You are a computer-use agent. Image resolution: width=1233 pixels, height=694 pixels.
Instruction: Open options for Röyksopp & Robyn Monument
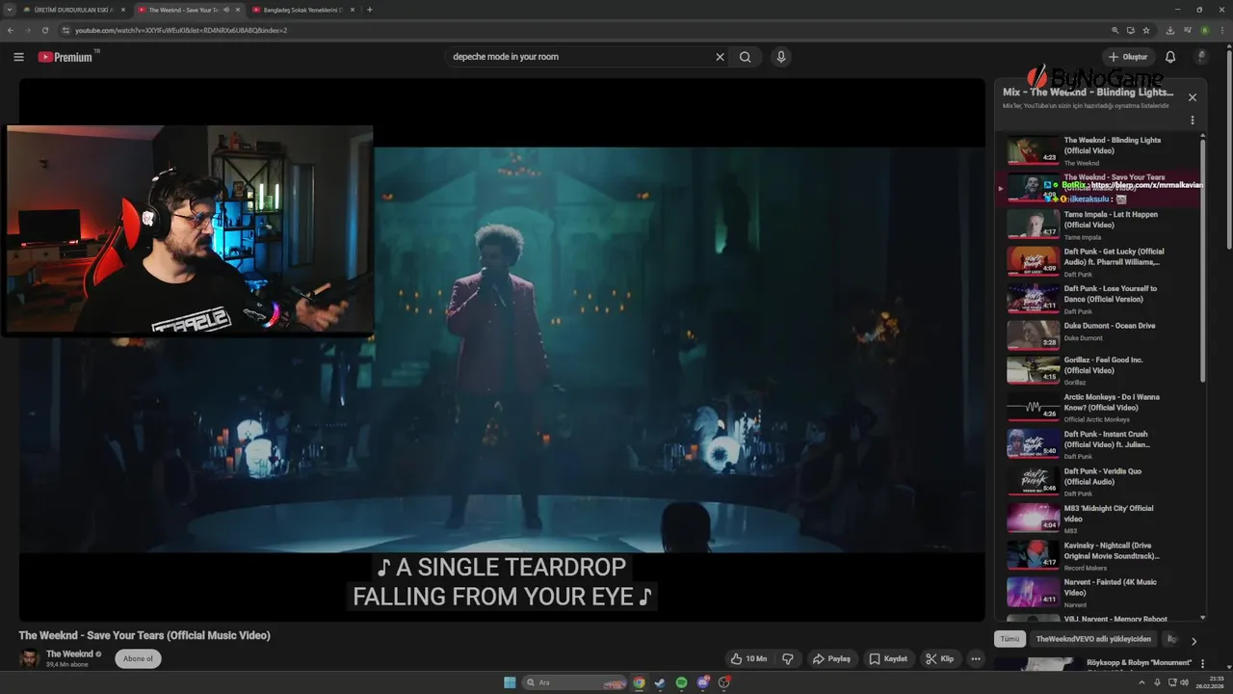(1204, 664)
